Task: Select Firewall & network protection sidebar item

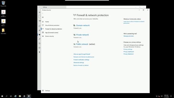Action: 54,29
